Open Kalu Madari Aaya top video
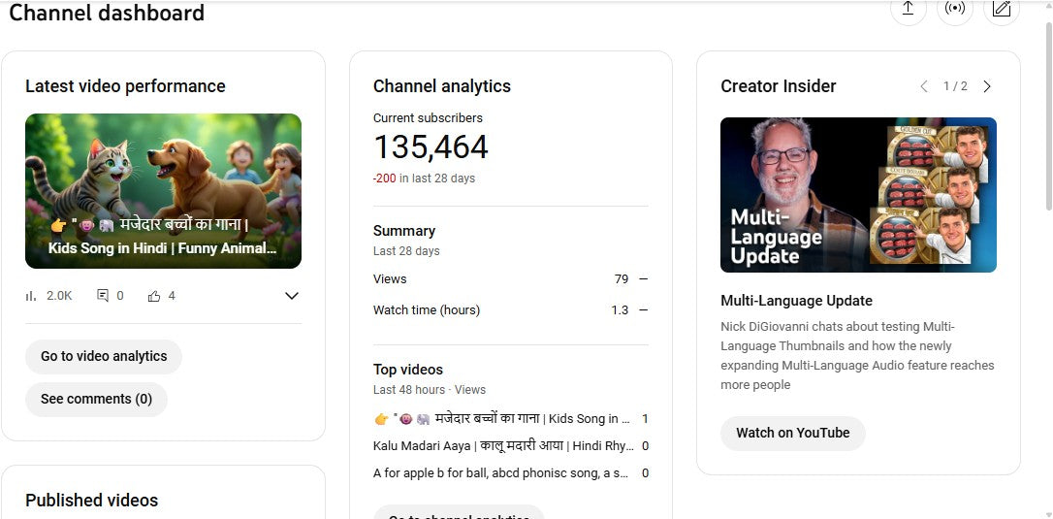The width and height of the screenshot is (1053, 519). [503, 446]
